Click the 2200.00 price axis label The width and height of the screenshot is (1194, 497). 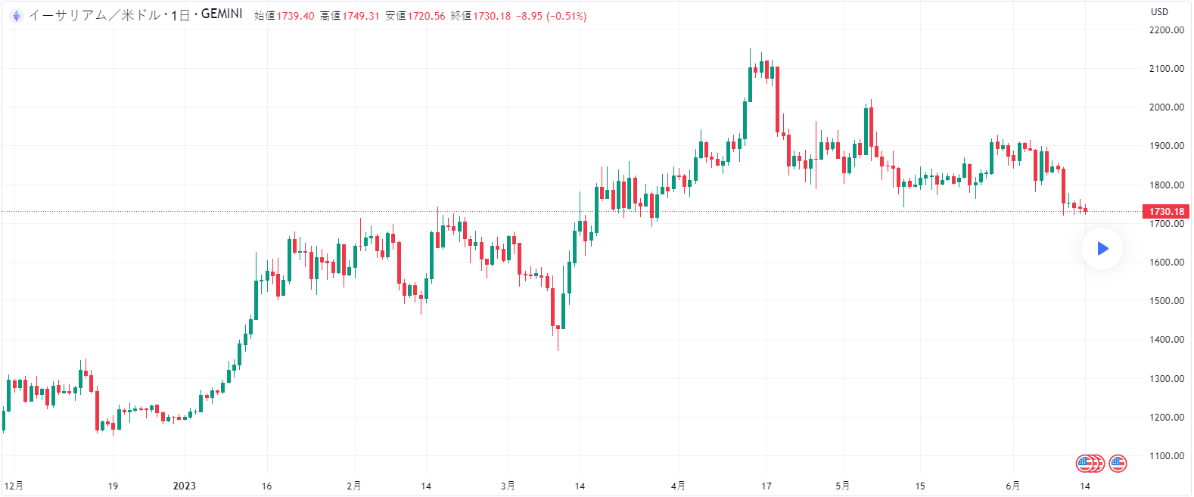1166,30
